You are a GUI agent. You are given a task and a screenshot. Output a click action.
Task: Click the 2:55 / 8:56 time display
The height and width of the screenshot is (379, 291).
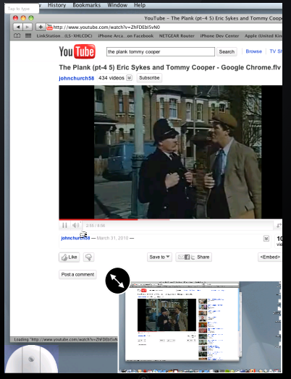(96, 226)
